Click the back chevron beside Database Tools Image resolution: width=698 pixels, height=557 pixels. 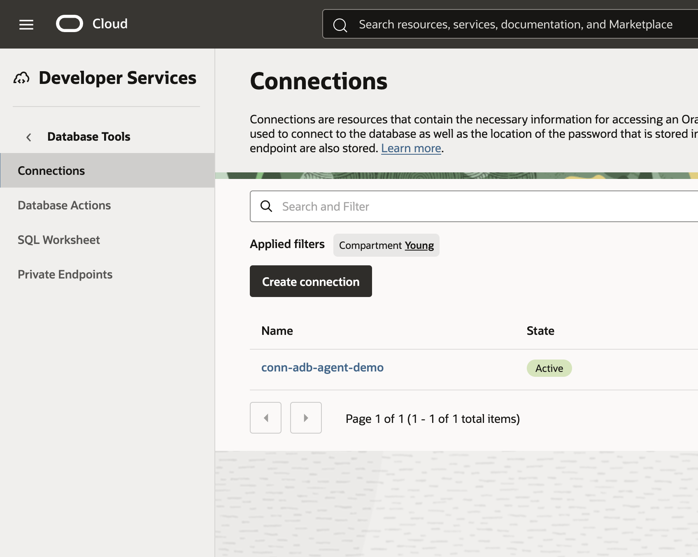pos(29,137)
